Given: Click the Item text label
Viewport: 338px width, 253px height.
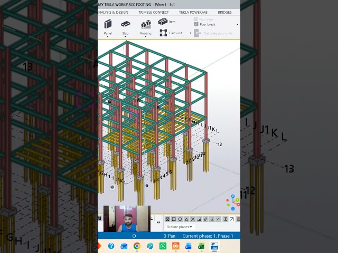Looking at the screenshot, I should point(172,22).
